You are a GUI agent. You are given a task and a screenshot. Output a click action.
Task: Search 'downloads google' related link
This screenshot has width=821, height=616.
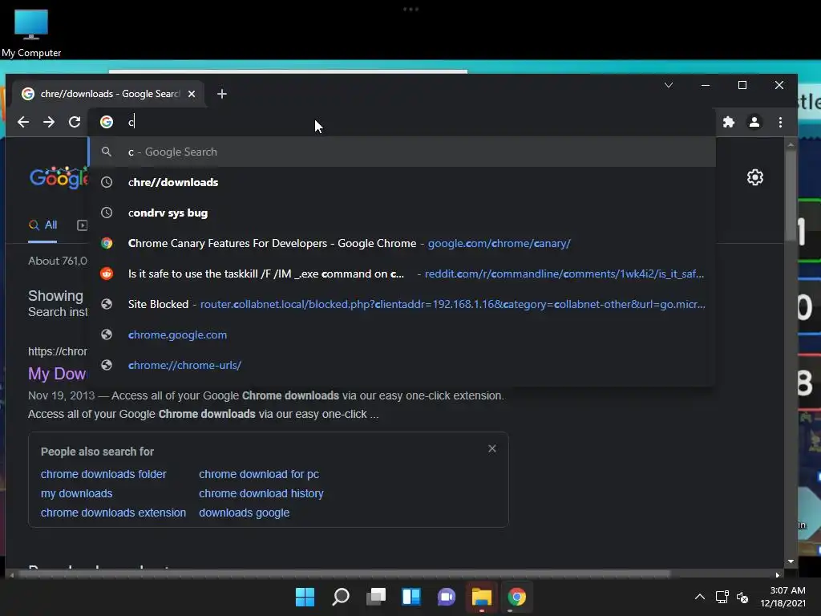click(244, 513)
